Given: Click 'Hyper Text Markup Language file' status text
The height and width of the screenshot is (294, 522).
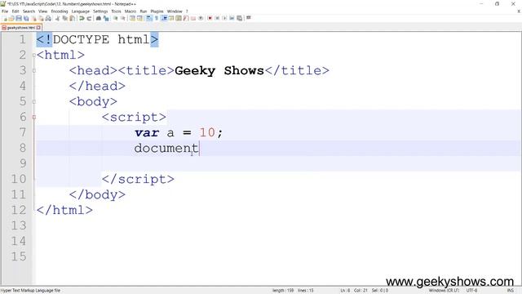Looking at the screenshot, I should tap(30, 291).
